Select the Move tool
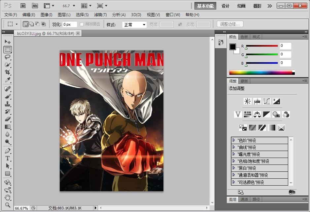The width and height of the screenshot is (310, 212). pyautogui.click(x=8, y=42)
